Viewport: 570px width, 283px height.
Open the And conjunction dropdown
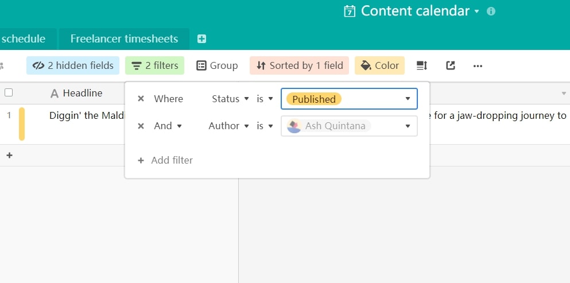point(168,126)
